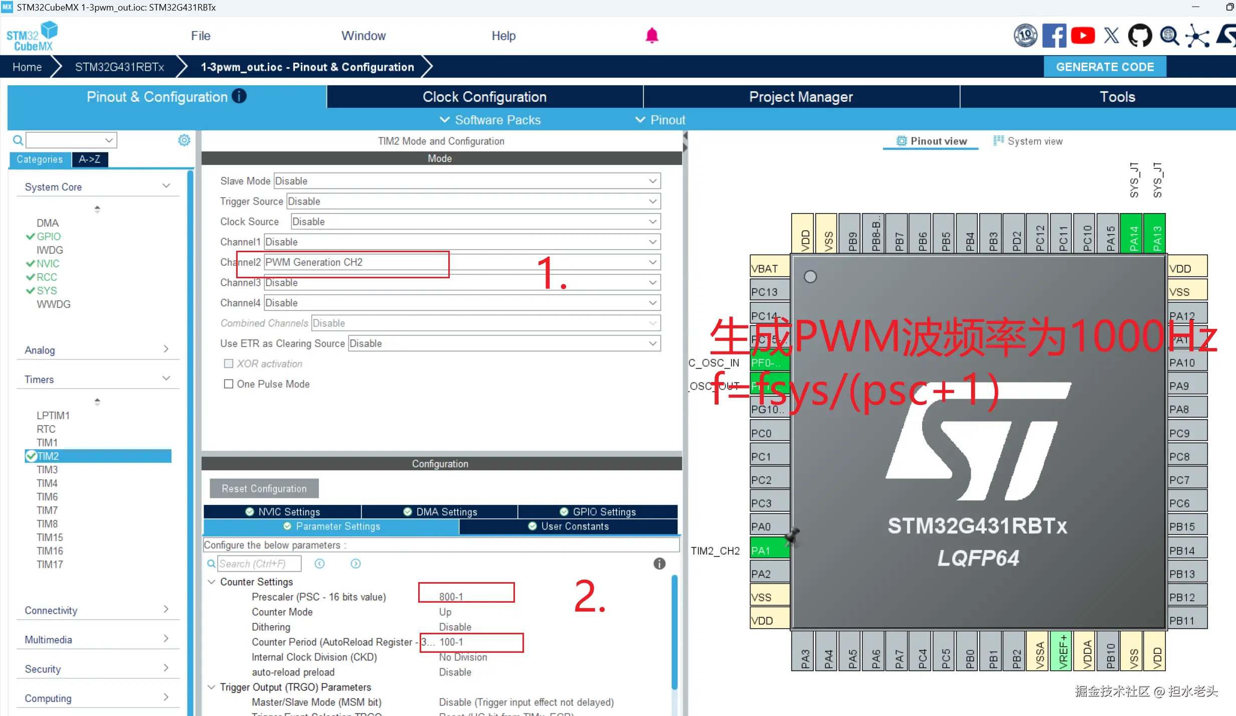Switch to the Project Manager tab
The width and height of the screenshot is (1236, 716).
tap(801, 97)
